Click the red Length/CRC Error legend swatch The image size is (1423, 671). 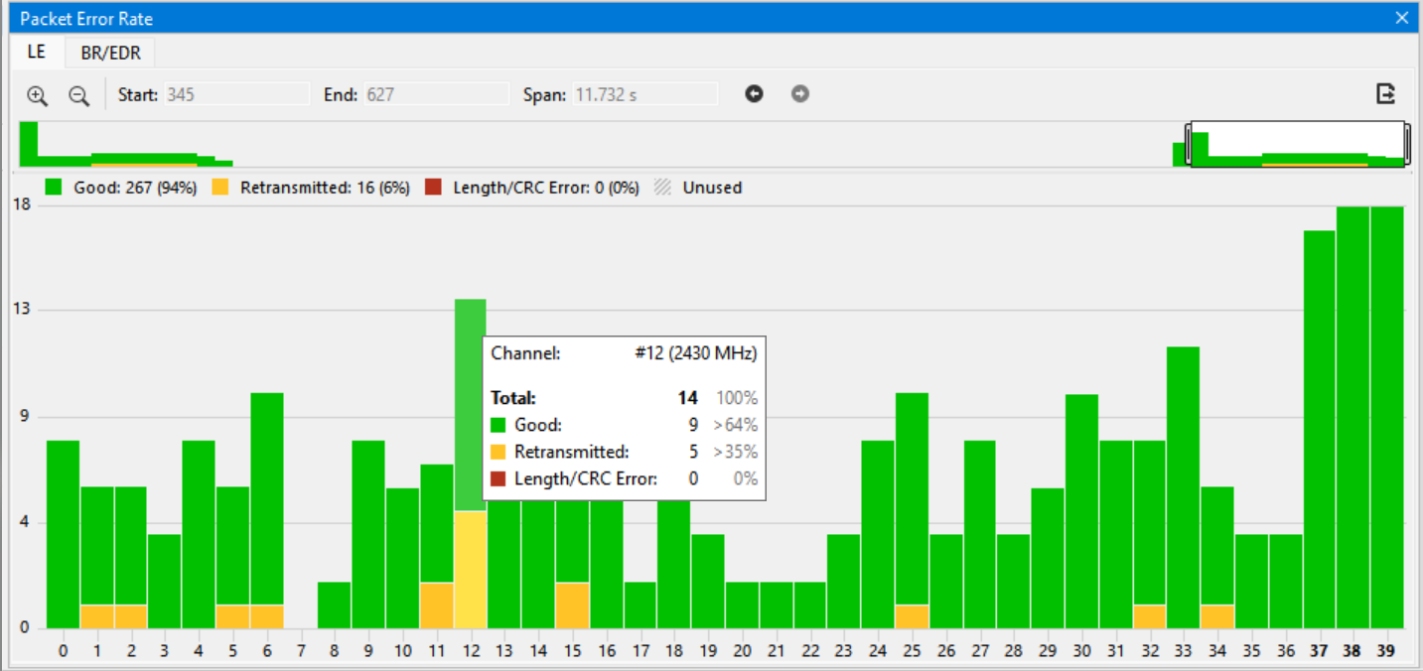(x=433, y=187)
